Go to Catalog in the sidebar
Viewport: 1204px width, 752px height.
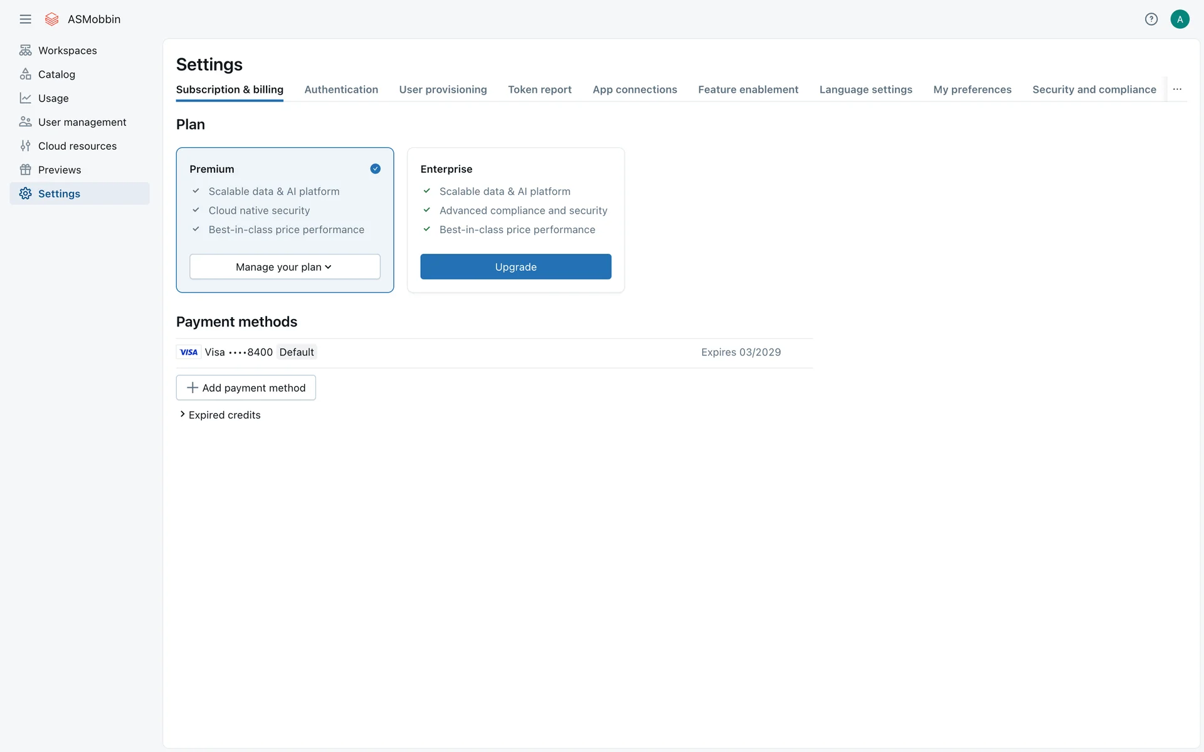click(56, 74)
